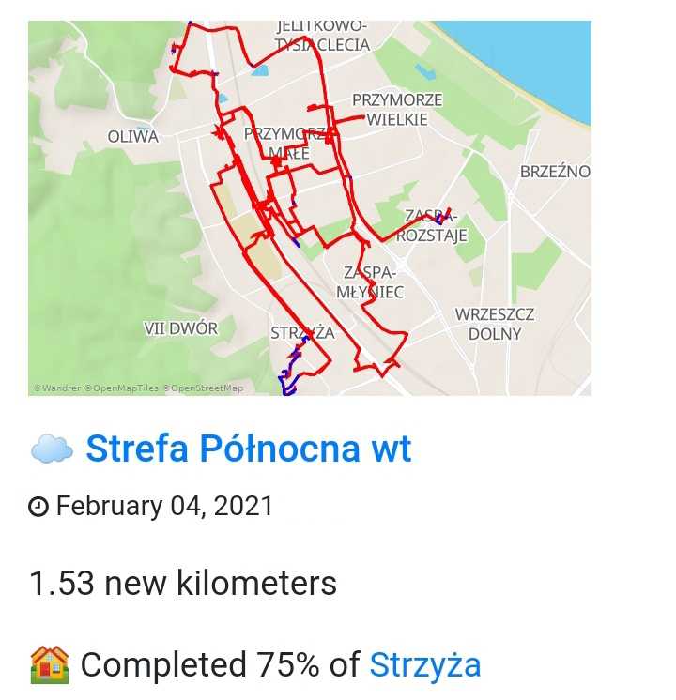Image resolution: width=676 pixels, height=700 pixels.
Task: Click the ZASPA-ROZSTAJE map label
Action: 432,225
